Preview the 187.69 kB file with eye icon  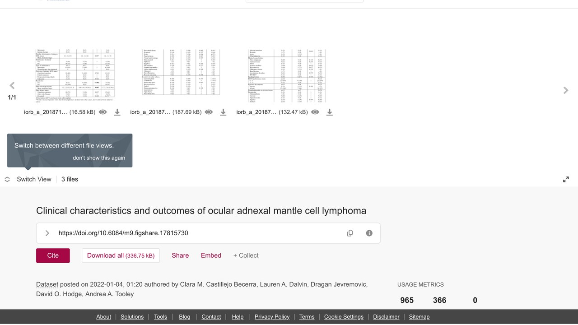209,112
